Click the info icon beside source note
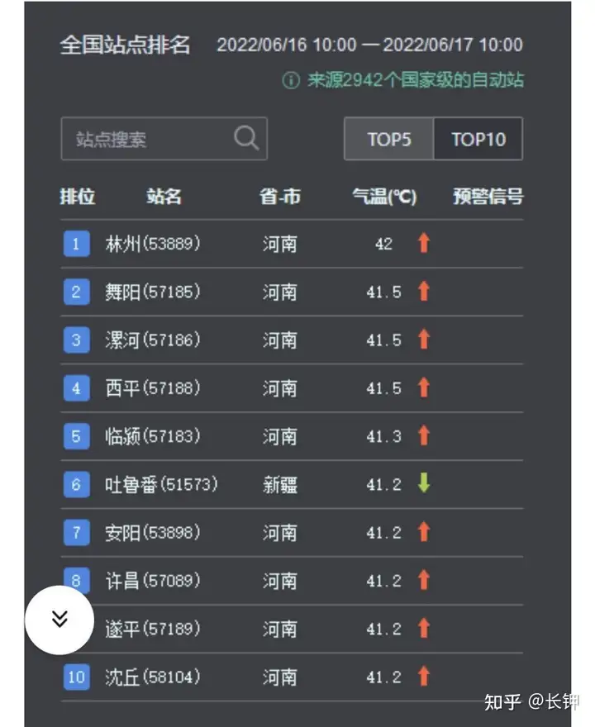The height and width of the screenshot is (727, 595). tap(291, 80)
